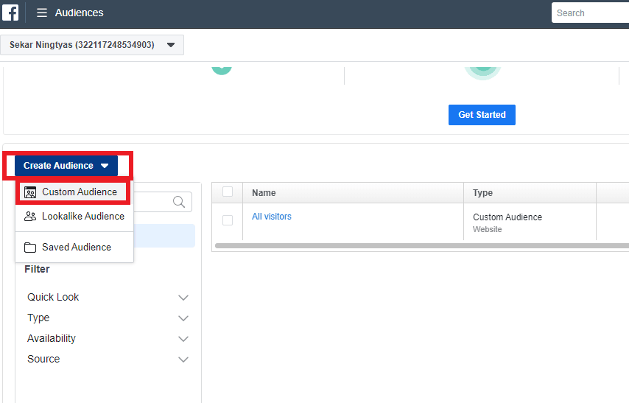Select Custom Audience from the menu
This screenshot has height=403, width=629.
pyautogui.click(x=79, y=192)
